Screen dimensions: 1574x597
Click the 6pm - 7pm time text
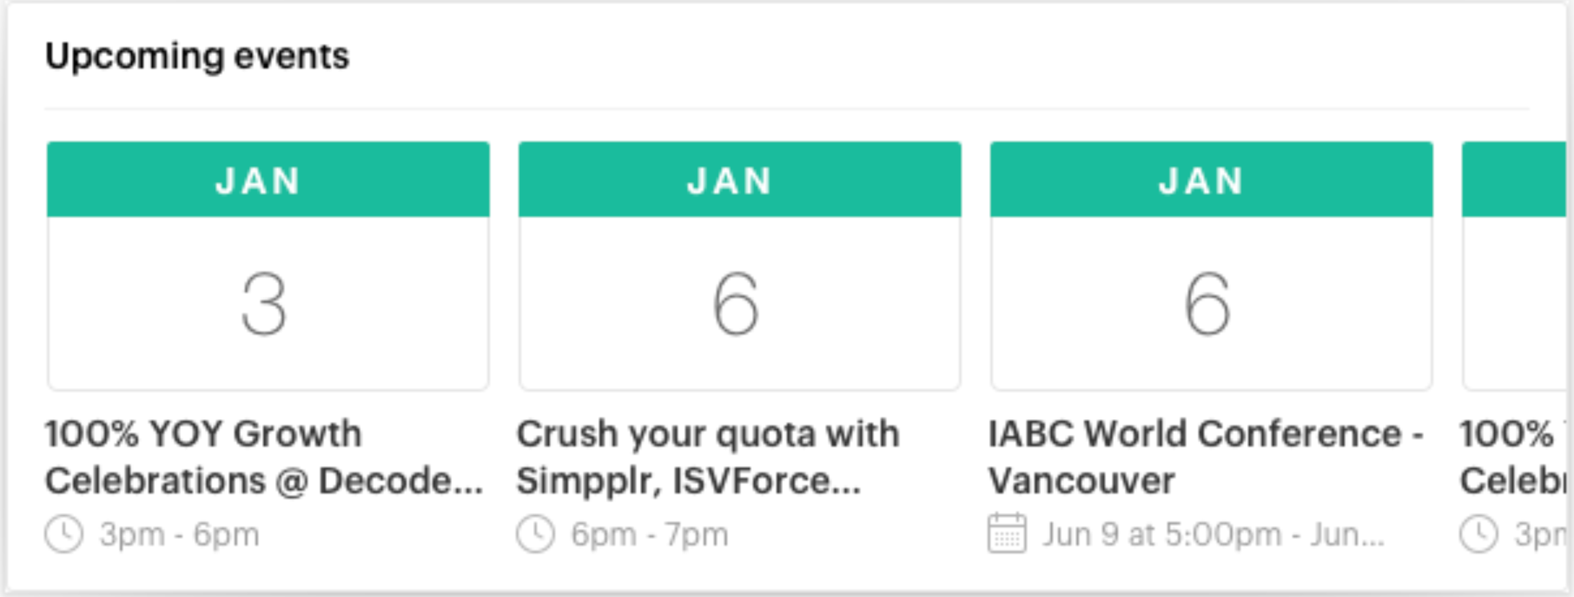[650, 534]
